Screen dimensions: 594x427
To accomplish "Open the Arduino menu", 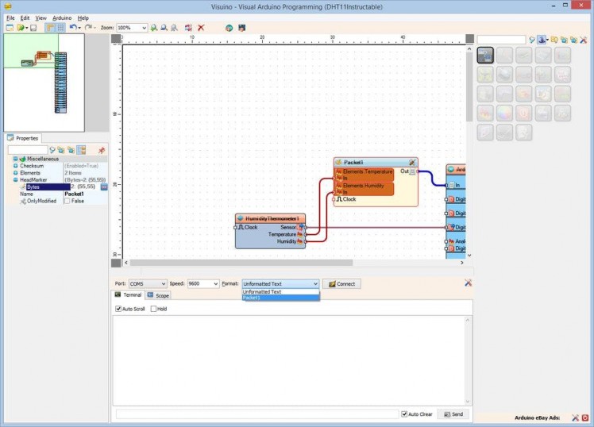I will click(62, 17).
